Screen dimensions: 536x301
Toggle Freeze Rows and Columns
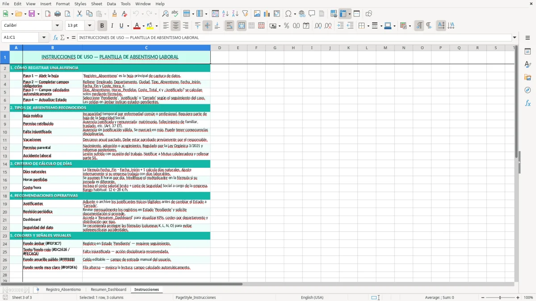click(343, 14)
